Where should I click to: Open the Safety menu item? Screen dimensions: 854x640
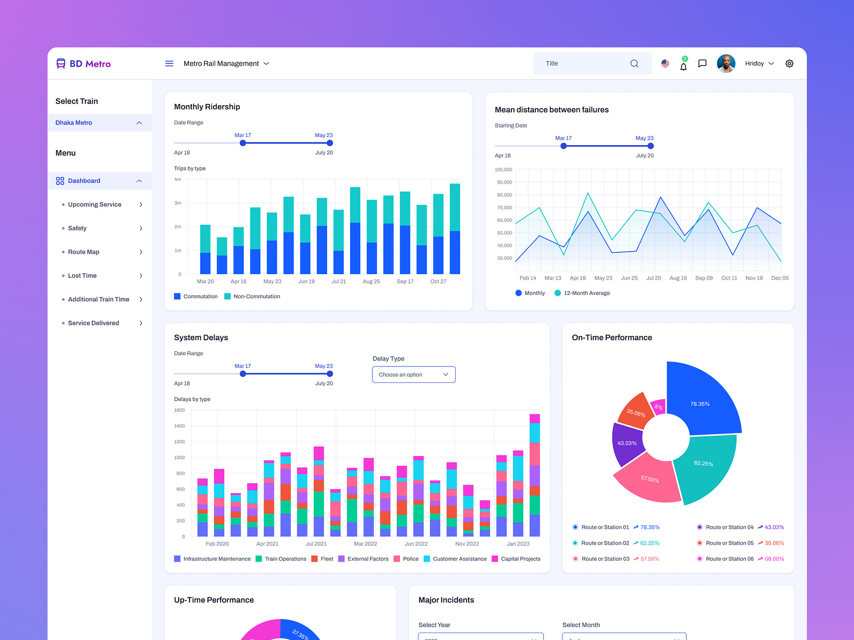(77, 228)
